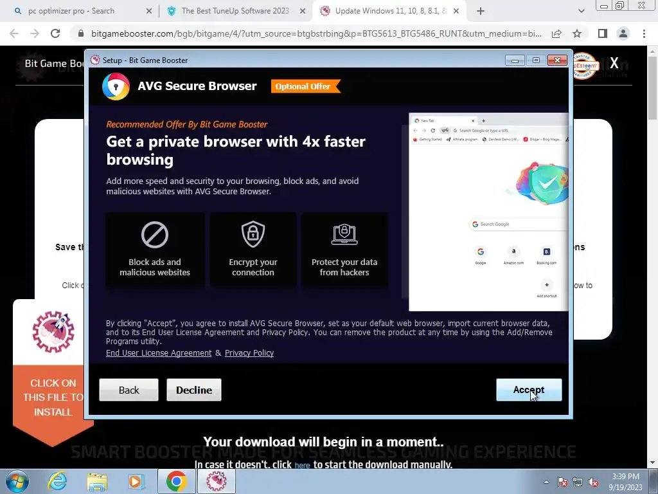Open the clock showing 3:39 PM
Image resolution: width=658 pixels, height=494 pixels.
tap(626, 482)
